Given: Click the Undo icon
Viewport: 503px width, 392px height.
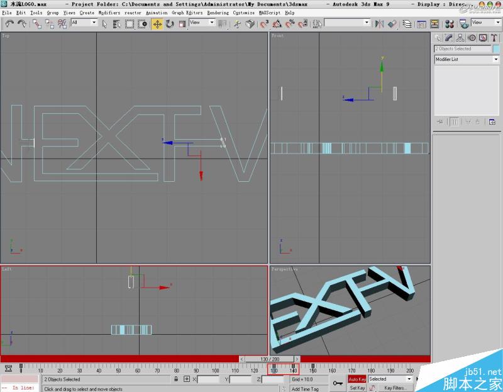Looking at the screenshot, I should coord(9,23).
